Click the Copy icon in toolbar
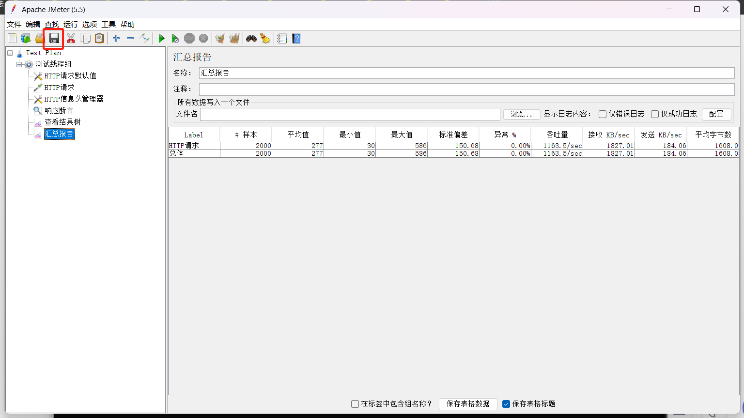 [85, 38]
